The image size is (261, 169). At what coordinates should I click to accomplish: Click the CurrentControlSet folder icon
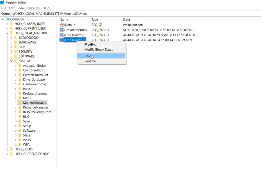coord(20,75)
